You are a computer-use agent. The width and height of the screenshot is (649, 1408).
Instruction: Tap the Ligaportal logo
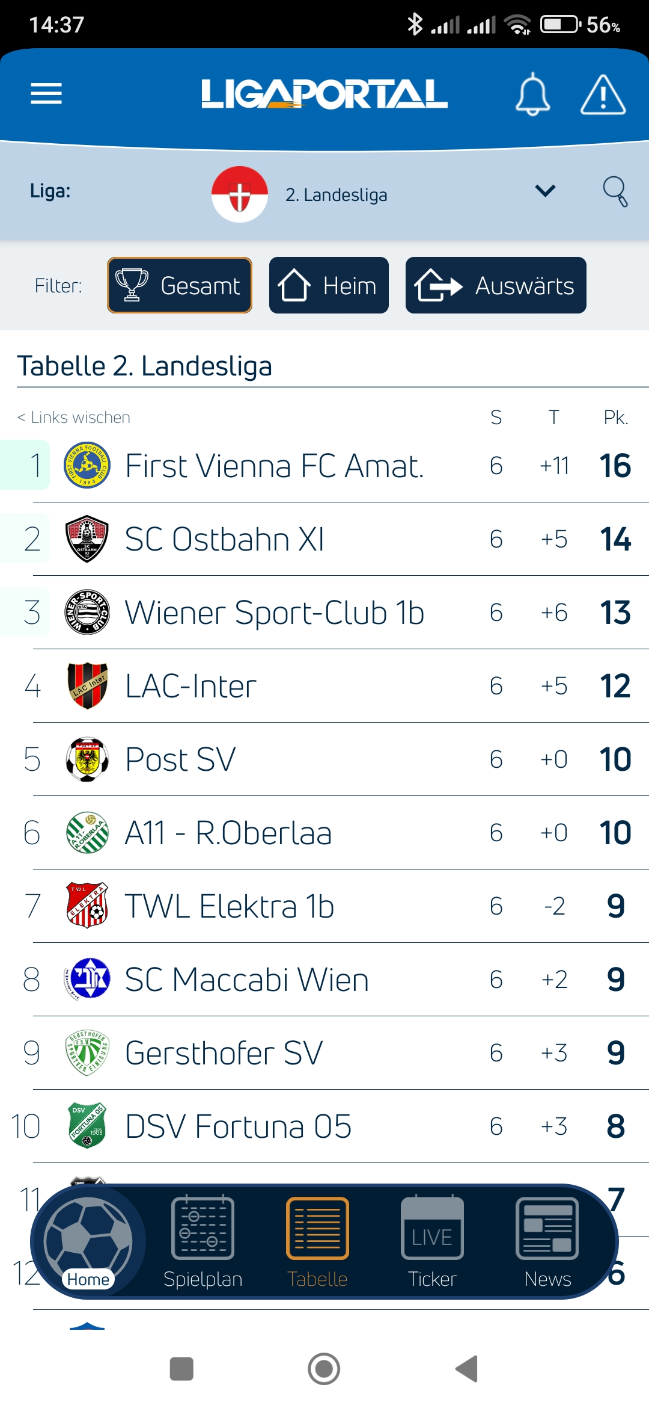(324, 94)
